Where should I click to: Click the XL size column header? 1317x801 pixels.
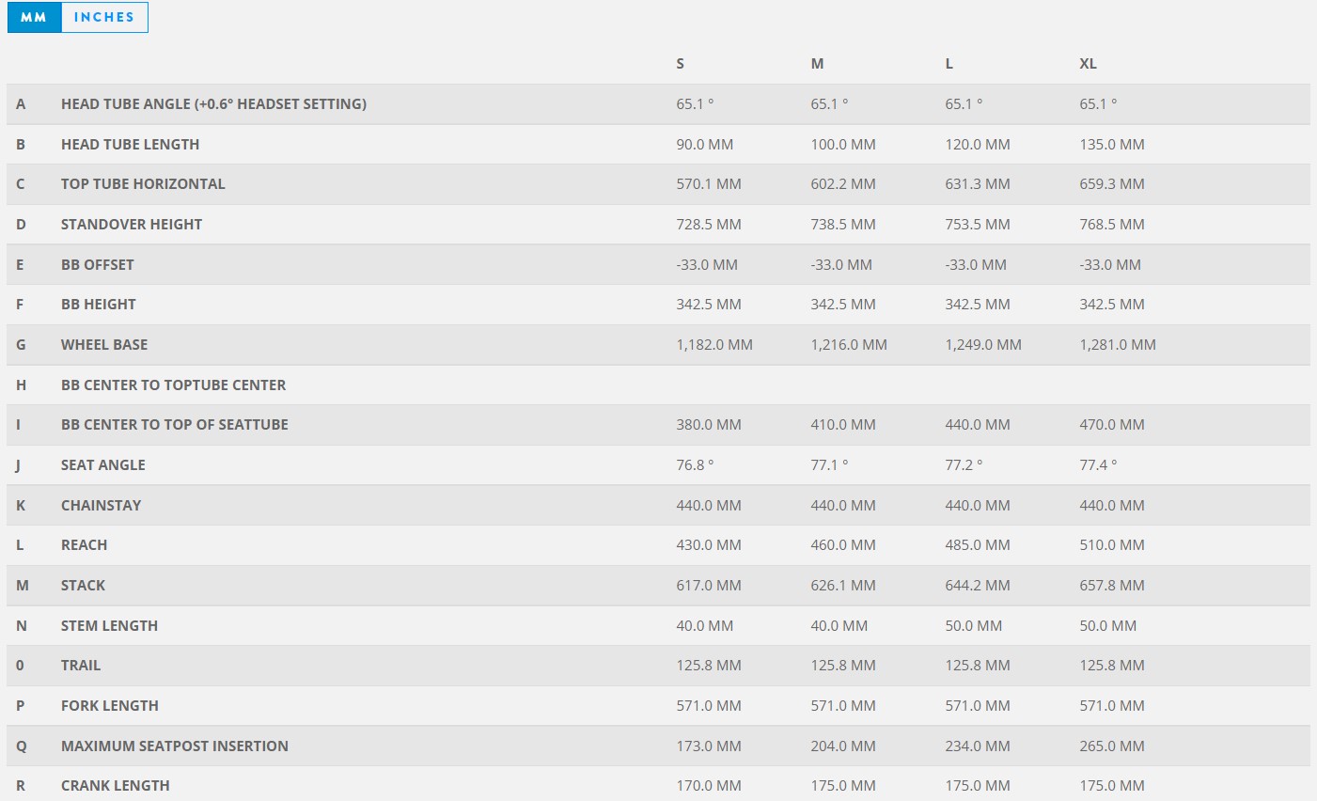(x=1088, y=64)
